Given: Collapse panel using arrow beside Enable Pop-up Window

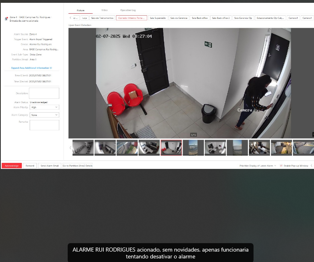Looking at the screenshot, I should click(x=312, y=166).
